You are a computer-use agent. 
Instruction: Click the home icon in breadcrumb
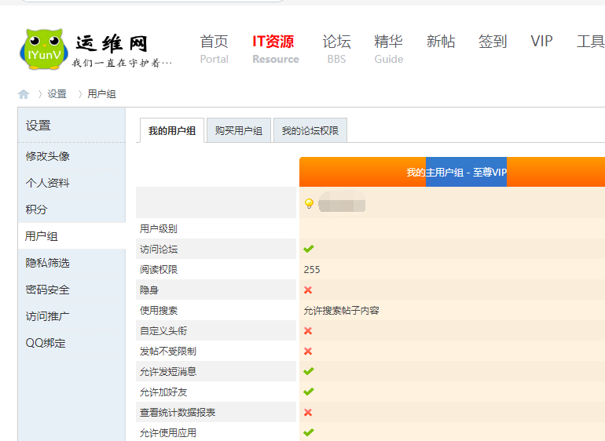coord(24,93)
